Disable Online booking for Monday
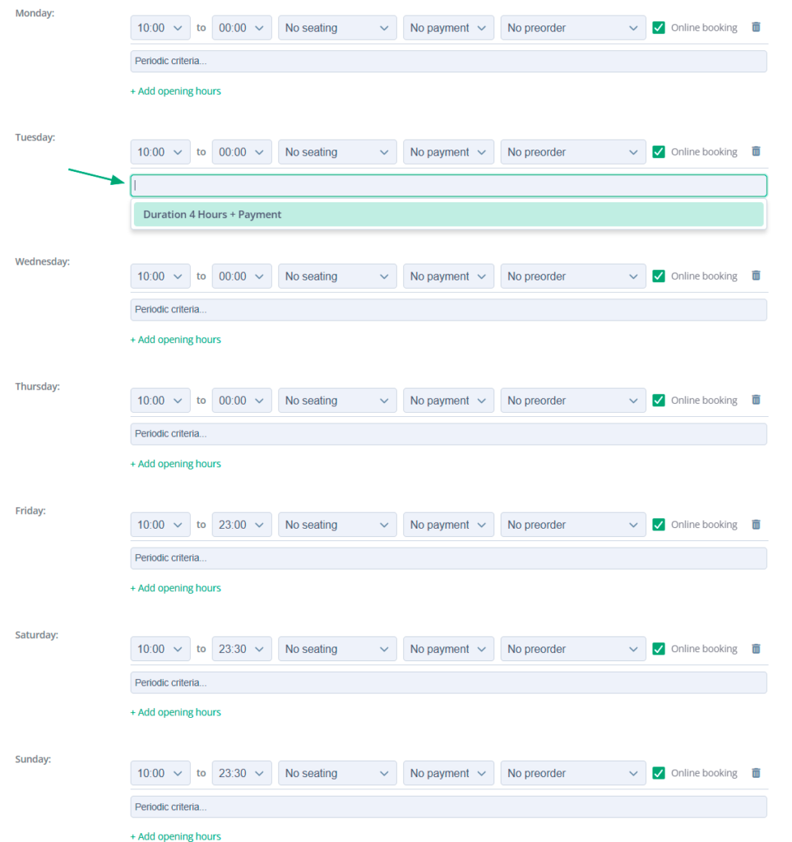792x842 pixels. pos(658,27)
